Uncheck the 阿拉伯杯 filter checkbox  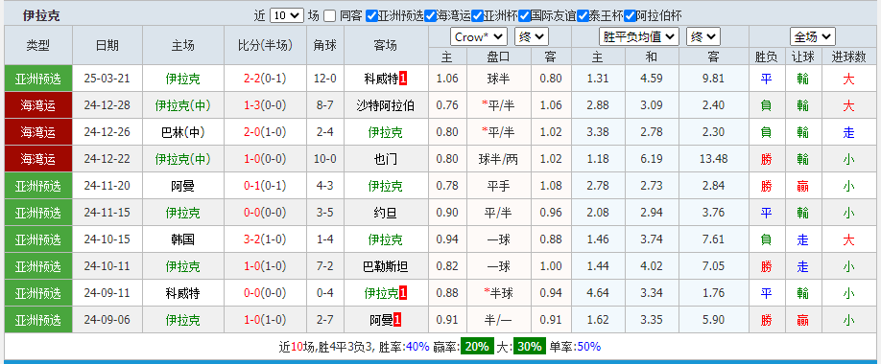point(630,15)
